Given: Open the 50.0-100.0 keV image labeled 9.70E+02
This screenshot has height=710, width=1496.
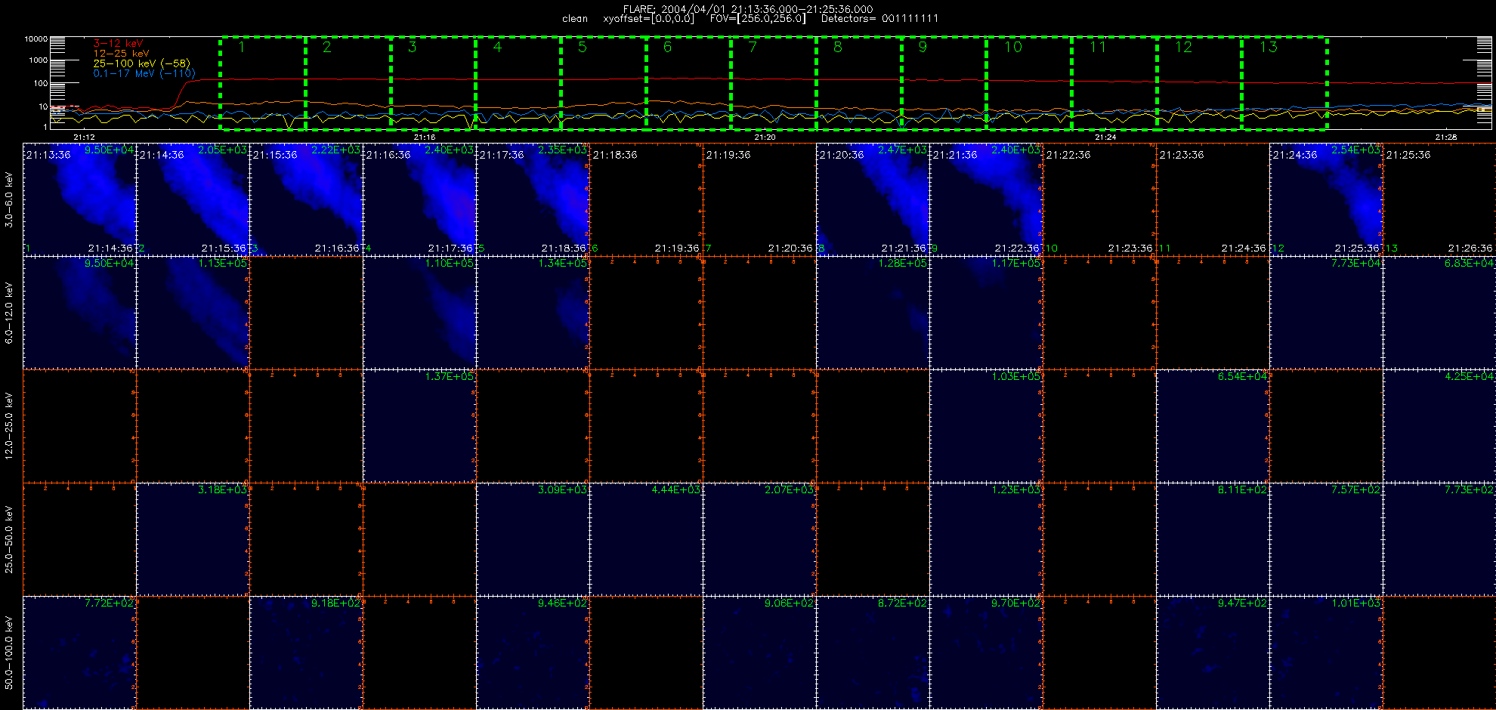Looking at the screenshot, I should point(987,653).
